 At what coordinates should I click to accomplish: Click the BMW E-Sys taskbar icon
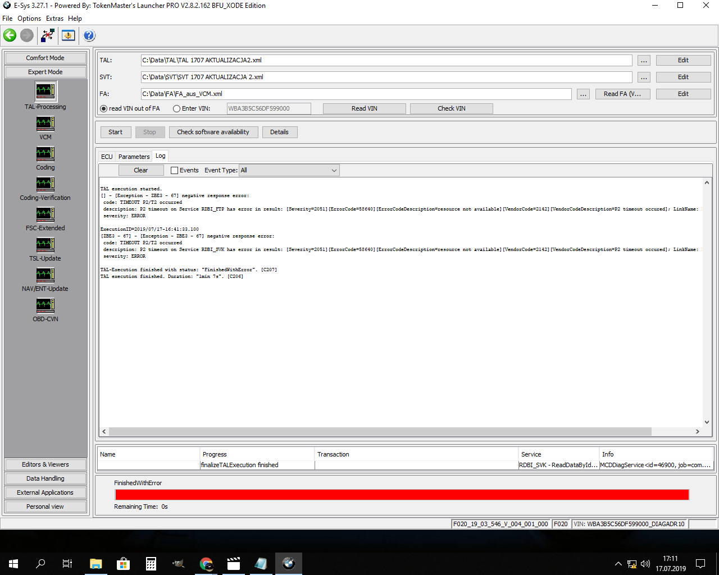click(289, 564)
